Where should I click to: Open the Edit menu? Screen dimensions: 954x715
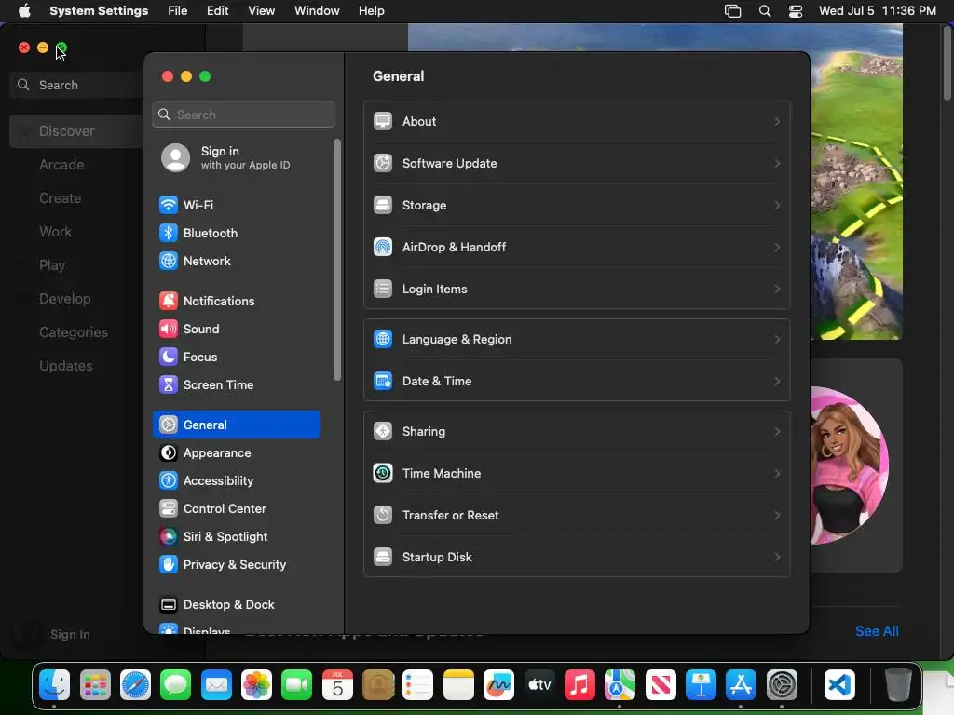[x=217, y=11]
